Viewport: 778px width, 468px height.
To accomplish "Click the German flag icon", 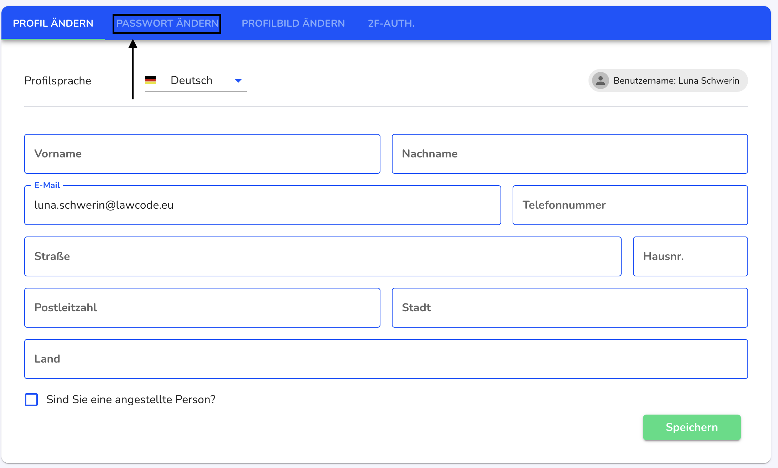I will (150, 80).
